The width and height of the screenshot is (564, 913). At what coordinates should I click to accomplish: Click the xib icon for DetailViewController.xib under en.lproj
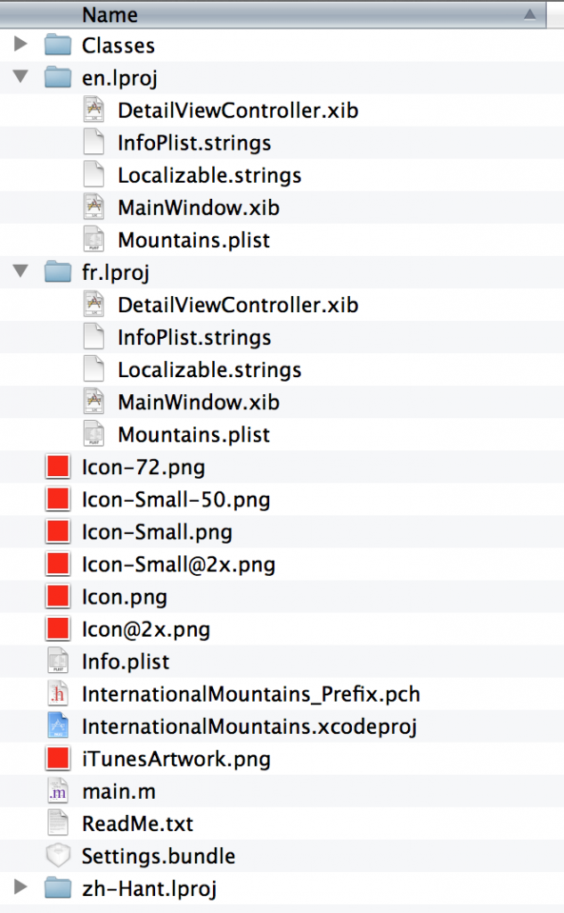pos(94,110)
